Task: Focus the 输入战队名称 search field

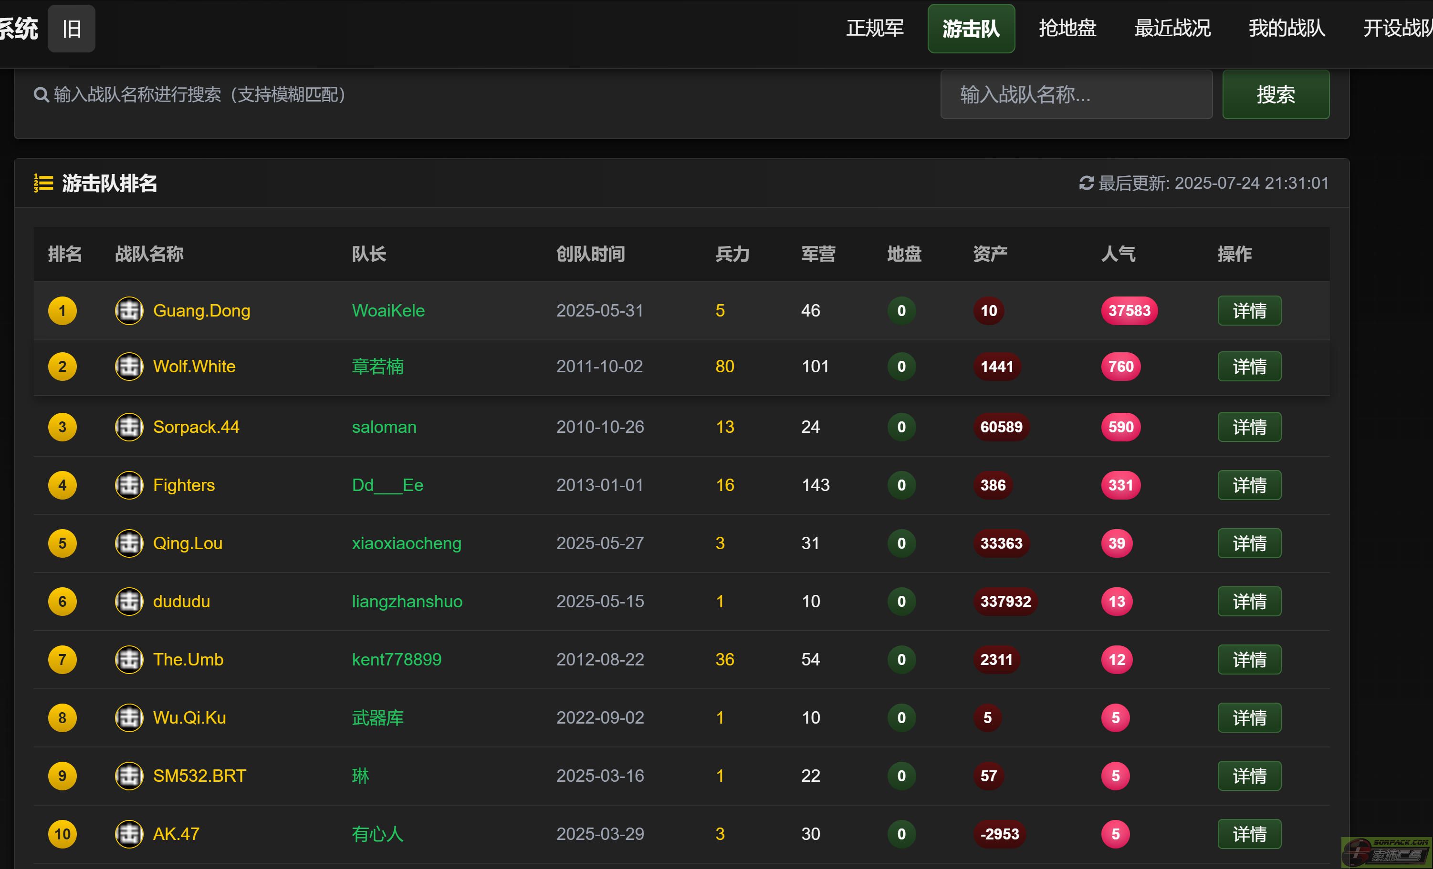Action: [1076, 95]
